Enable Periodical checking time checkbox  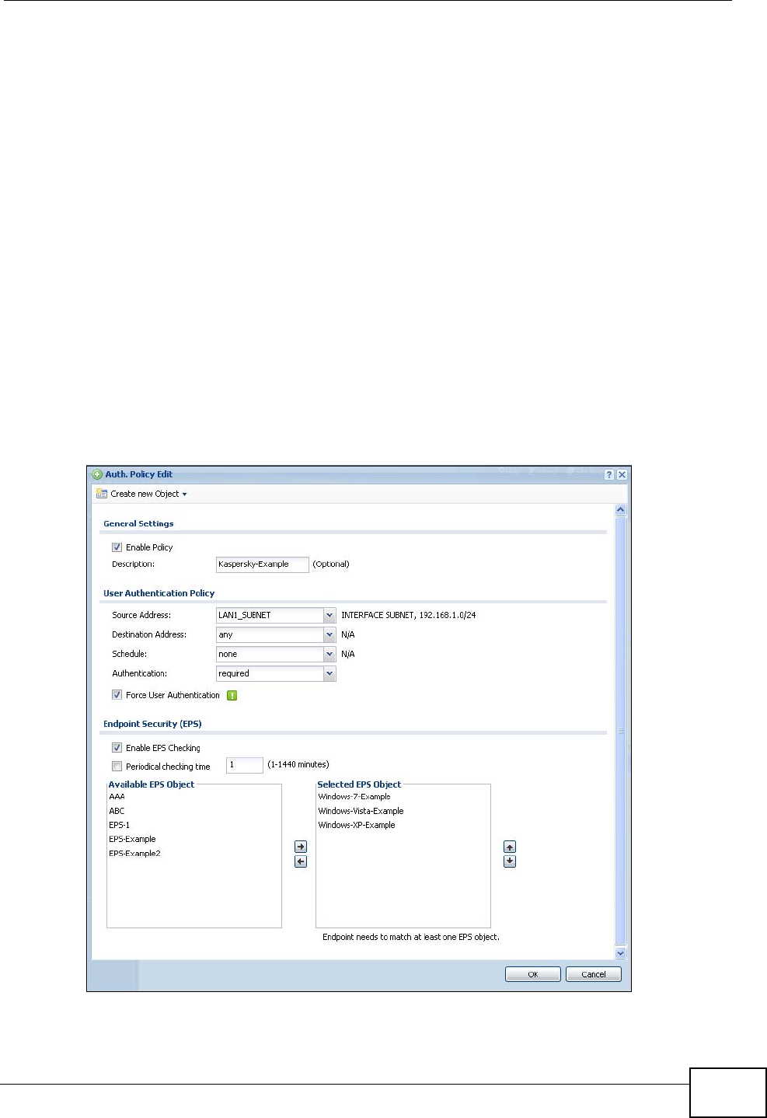(x=117, y=767)
